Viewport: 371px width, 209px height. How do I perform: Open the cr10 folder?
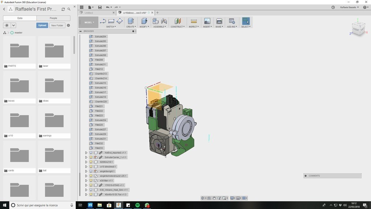[20, 122]
